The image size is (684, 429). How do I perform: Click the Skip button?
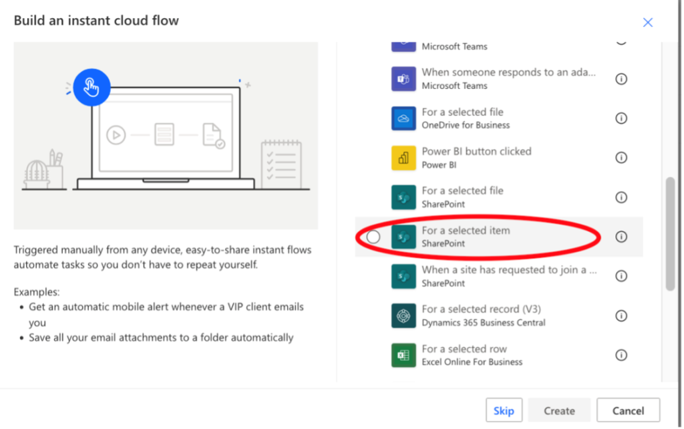pyautogui.click(x=504, y=410)
